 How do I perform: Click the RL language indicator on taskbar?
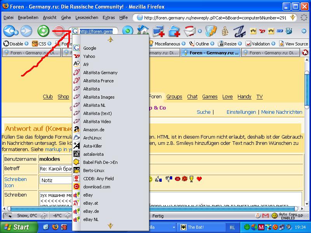pyautogui.click(x=232, y=227)
